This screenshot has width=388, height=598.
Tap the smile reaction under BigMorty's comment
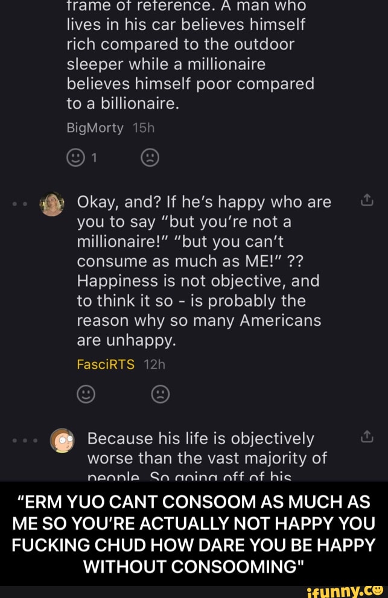(x=75, y=157)
